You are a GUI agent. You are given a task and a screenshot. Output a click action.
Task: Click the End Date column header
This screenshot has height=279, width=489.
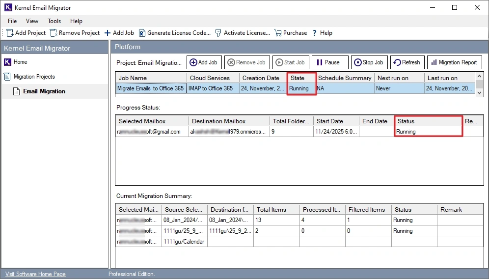377,121
